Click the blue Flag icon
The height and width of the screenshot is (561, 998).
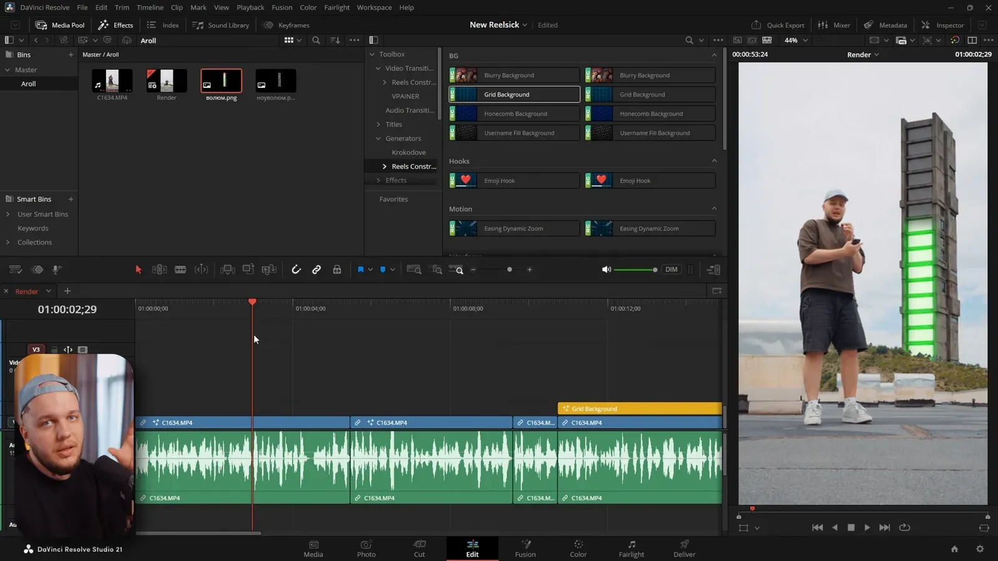(361, 269)
